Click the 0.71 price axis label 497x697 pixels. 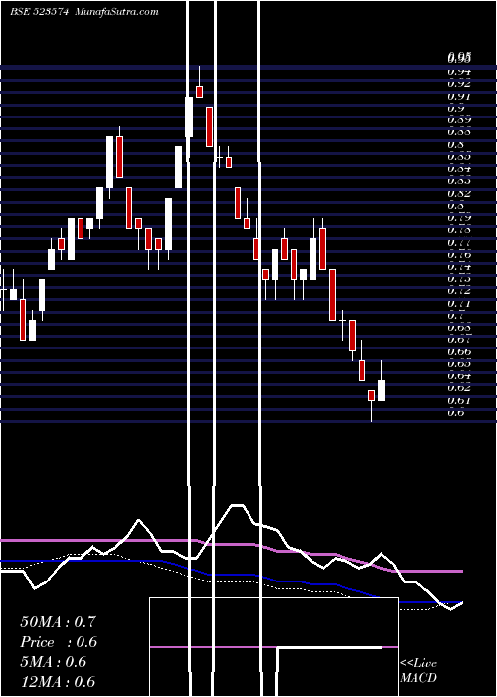(459, 303)
